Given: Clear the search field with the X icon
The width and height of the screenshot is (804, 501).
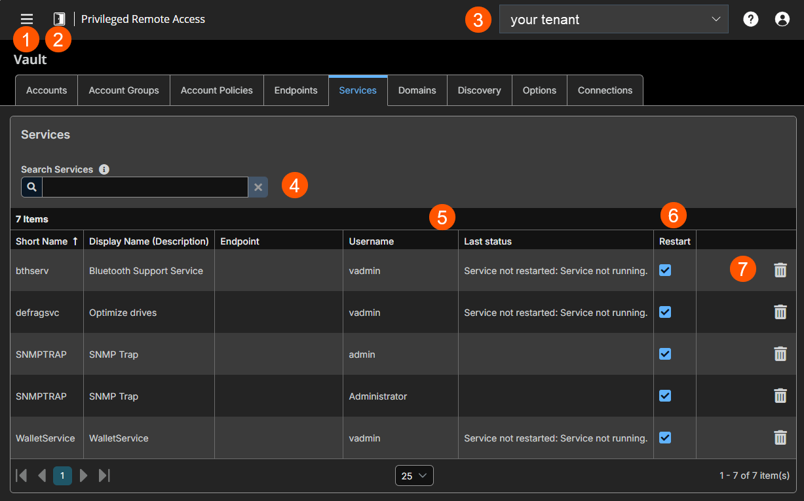Looking at the screenshot, I should (258, 187).
